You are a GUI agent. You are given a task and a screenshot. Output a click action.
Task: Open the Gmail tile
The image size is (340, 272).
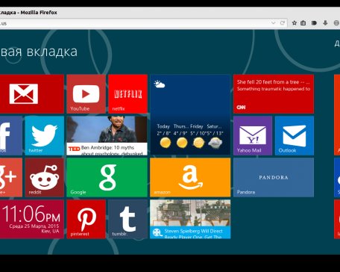(x=32, y=94)
